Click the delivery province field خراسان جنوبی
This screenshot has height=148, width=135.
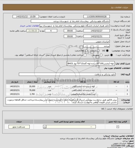(x=97, y=41)
